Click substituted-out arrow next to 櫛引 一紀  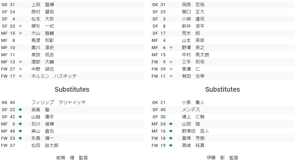(x=20, y=26)
